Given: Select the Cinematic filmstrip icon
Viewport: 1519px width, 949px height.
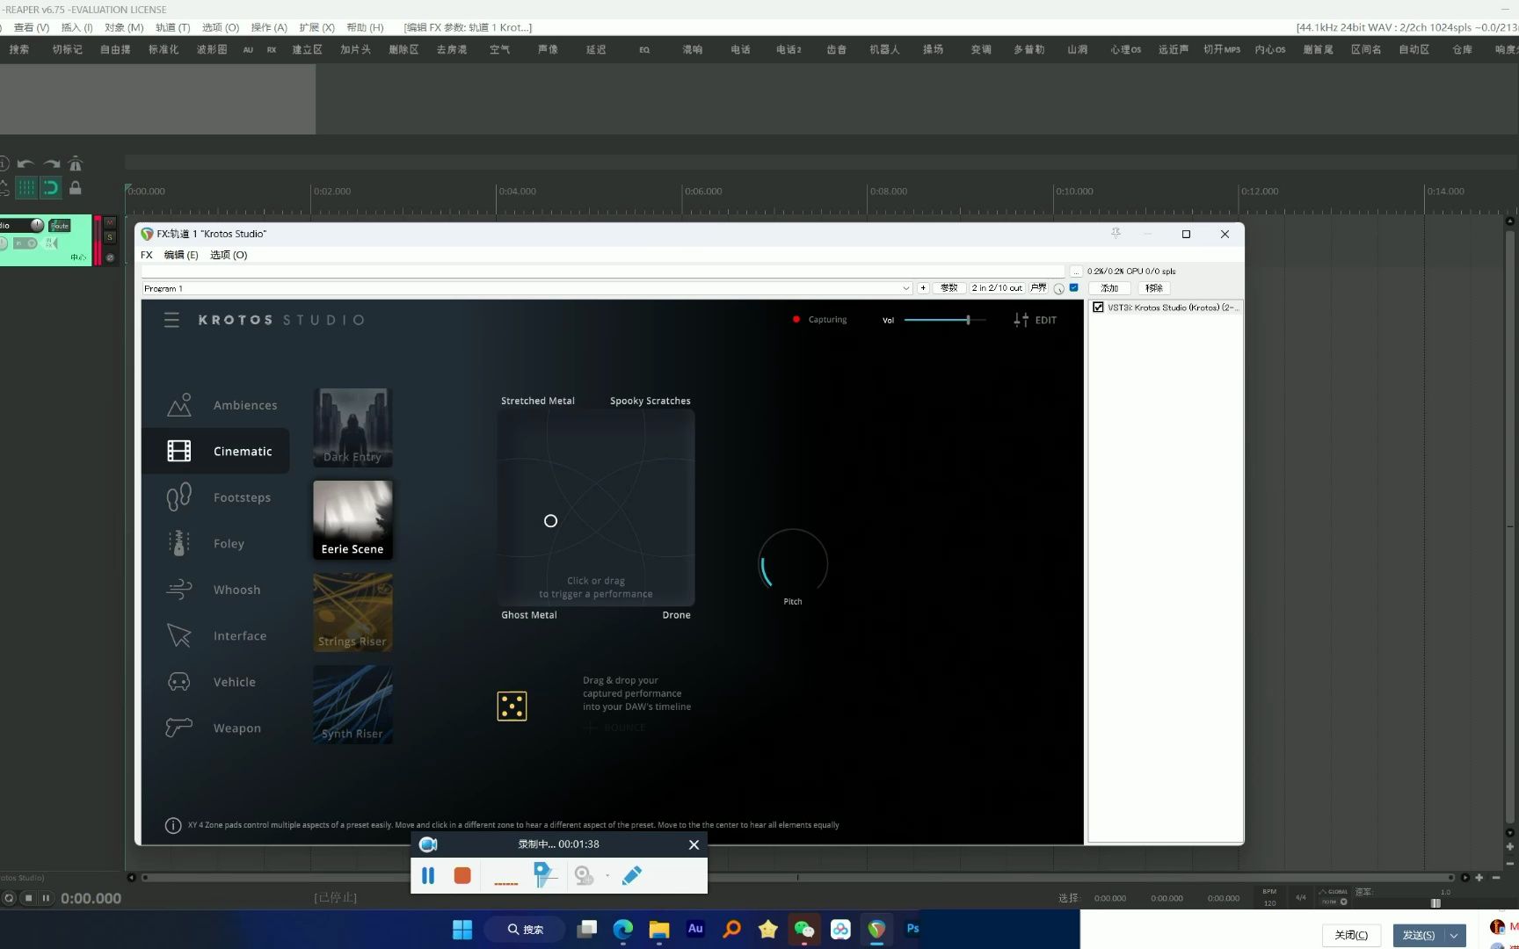Looking at the screenshot, I should point(179,451).
